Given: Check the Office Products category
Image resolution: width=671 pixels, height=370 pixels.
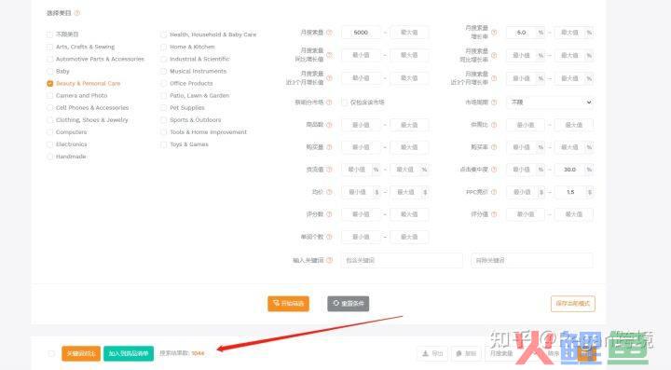Looking at the screenshot, I should click(x=163, y=83).
